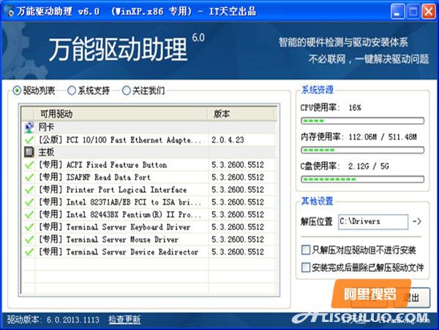Viewport: 439px width, 330px height.
Task: Click the 退出 button
Action: pos(411,298)
